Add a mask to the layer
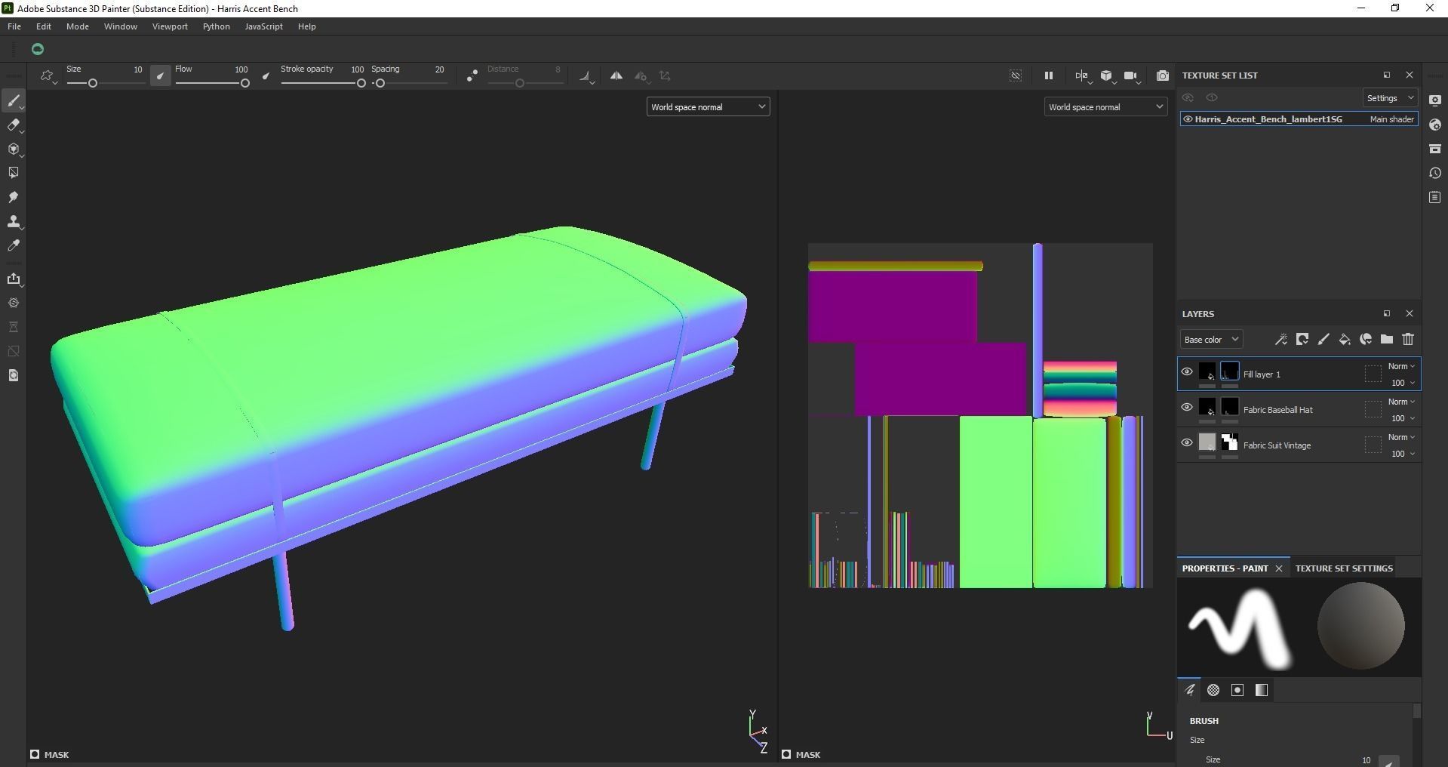This screenshot has height=767, width=1448. click(x=1302, y=340)
